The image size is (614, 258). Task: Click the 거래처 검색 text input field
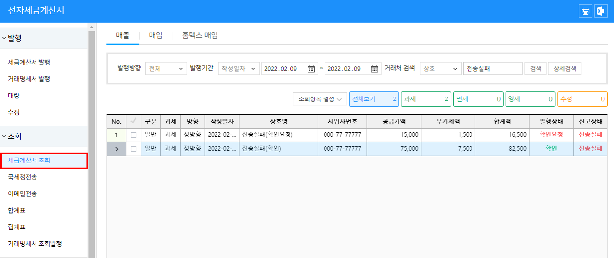click(492, 69)
